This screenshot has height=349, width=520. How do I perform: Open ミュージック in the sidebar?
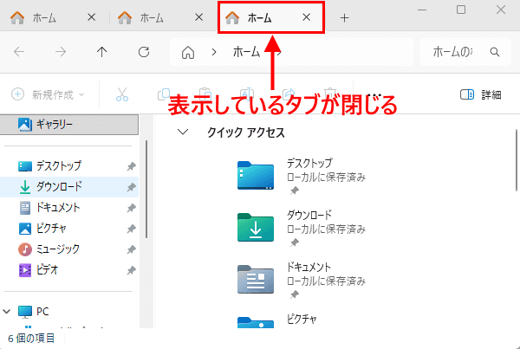click(x=69, y=249)
